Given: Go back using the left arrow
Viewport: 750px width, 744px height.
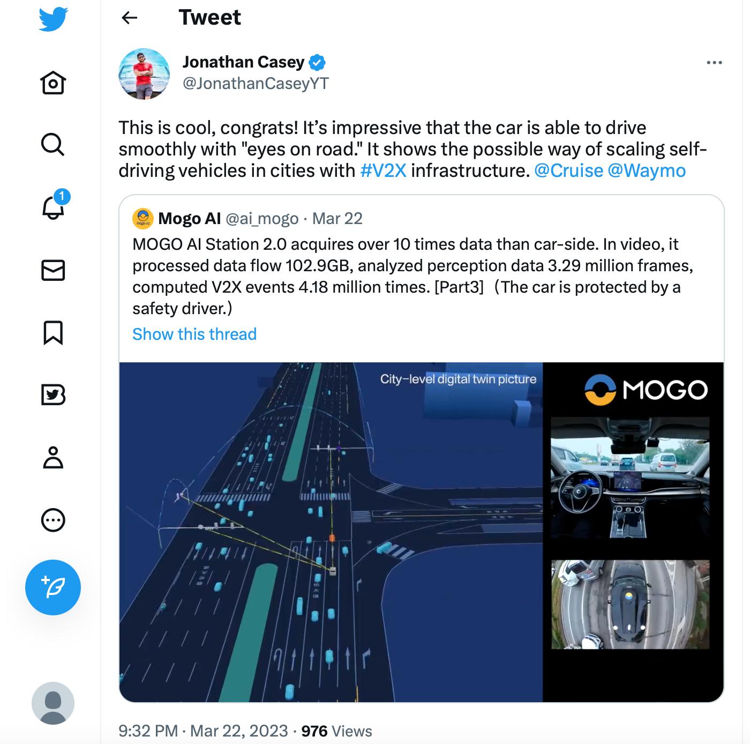Looking at the screenshot, I should pos(130,18).
